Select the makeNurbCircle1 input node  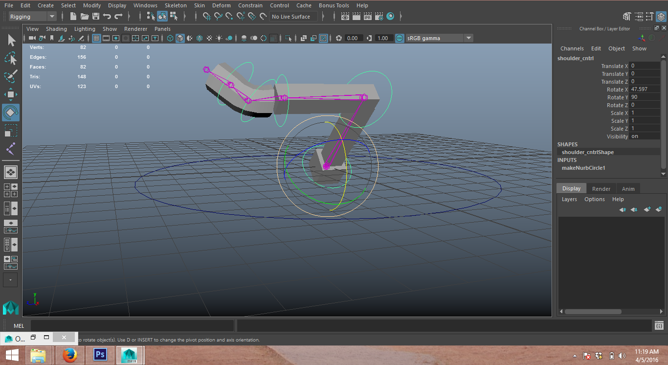coord(583,168)
